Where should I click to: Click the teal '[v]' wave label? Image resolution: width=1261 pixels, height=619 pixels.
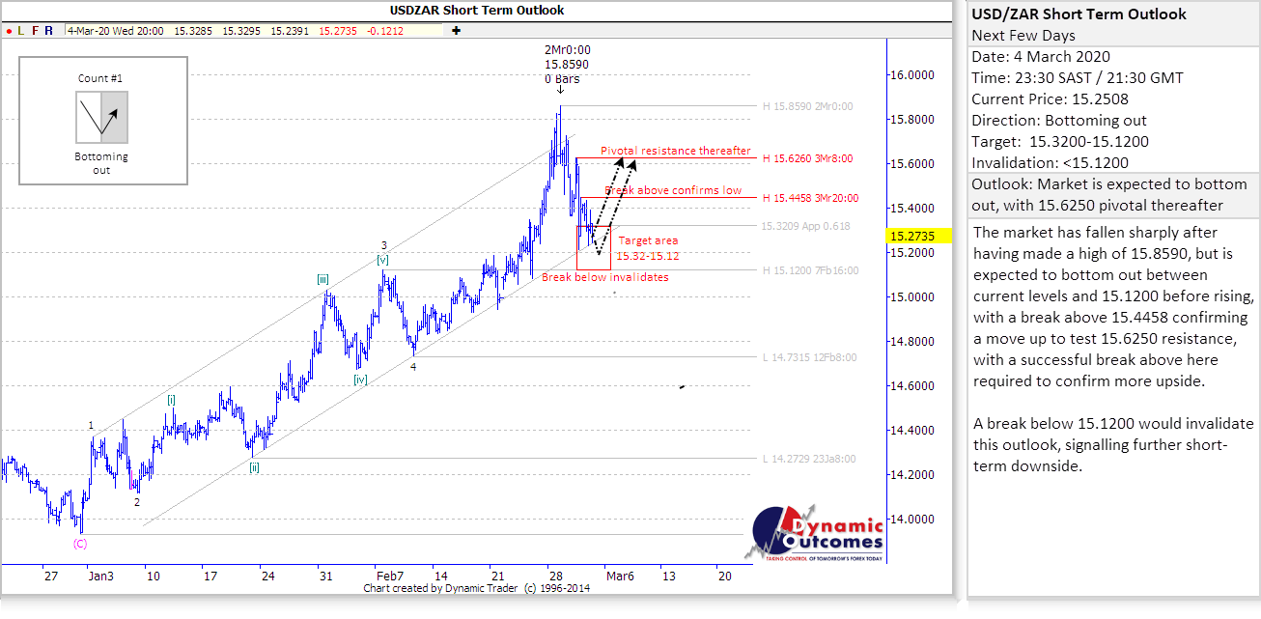tap(382, 260)
